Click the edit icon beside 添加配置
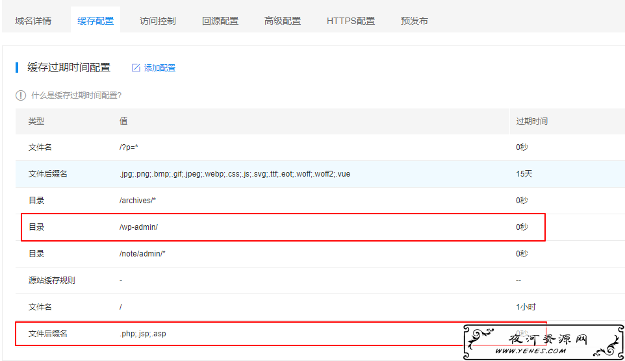 click(x=136, y=68)
